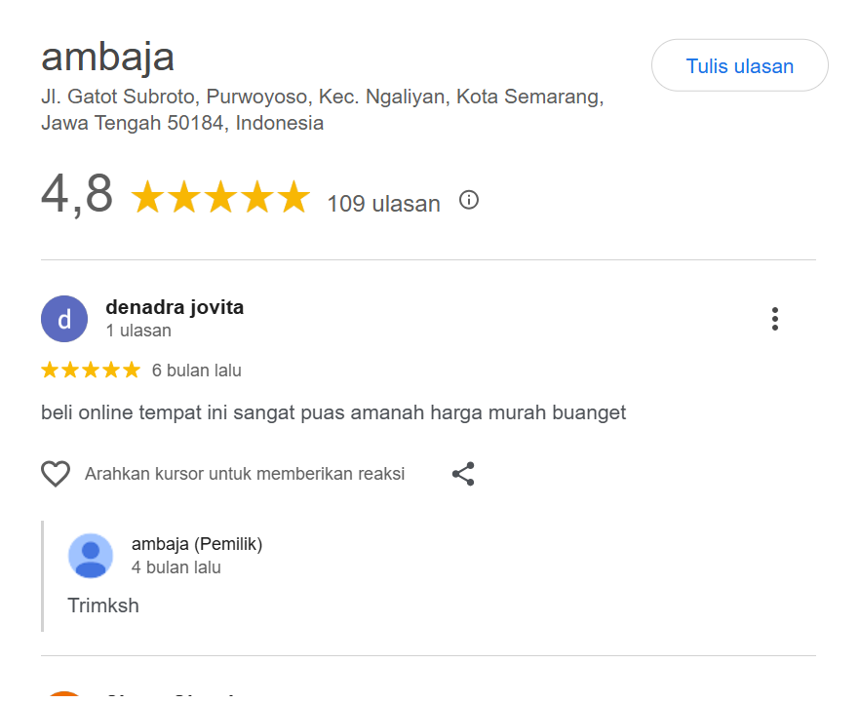Click the "ambaja" business title heading
The image size is (860, 703).
[107, 57]
